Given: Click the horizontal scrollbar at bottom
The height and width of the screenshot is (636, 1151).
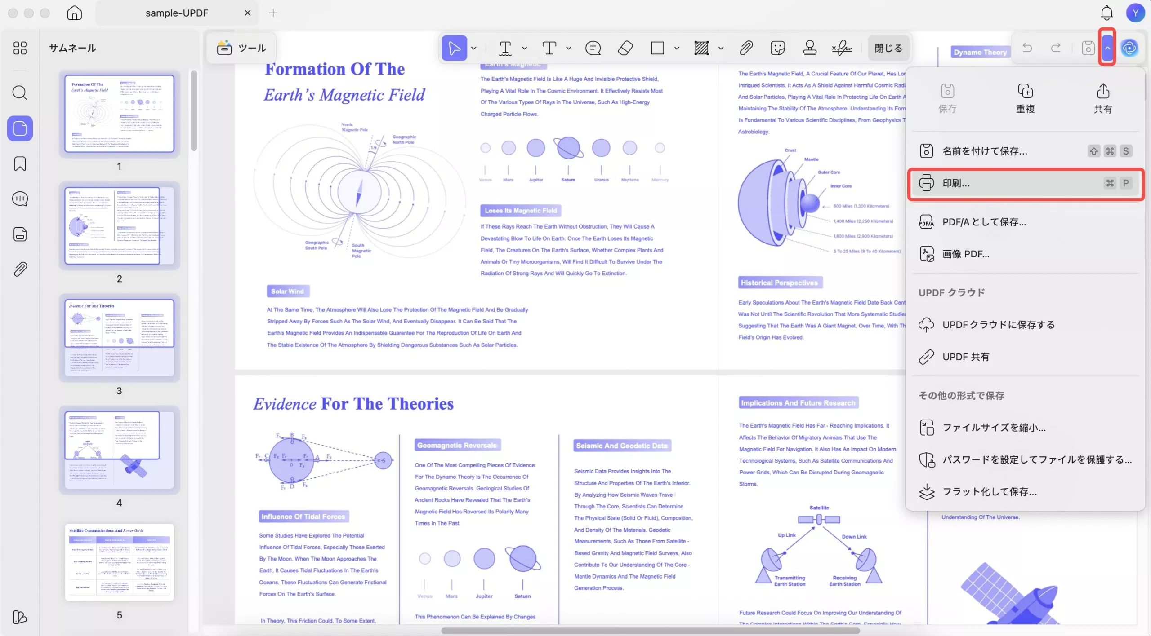Looking at the screenshot, I should coord(650,631).
